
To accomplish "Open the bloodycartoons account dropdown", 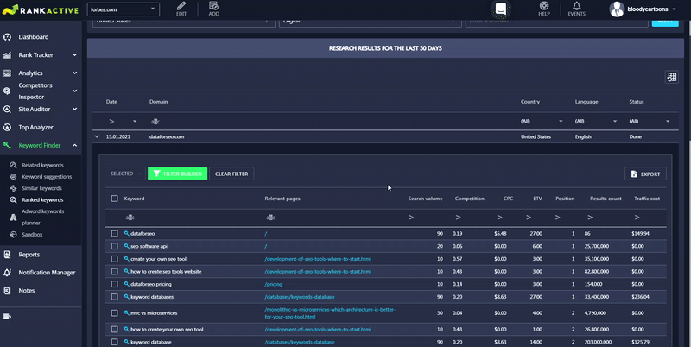I will 651,9.
